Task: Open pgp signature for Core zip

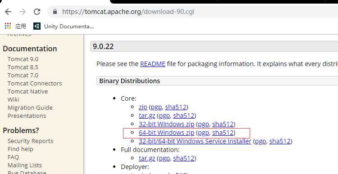Action: coord(156,107)
